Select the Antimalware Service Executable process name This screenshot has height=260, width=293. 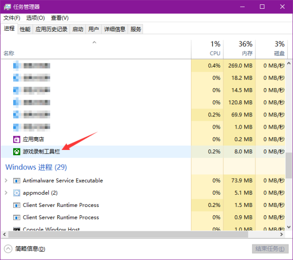point(63,181)
